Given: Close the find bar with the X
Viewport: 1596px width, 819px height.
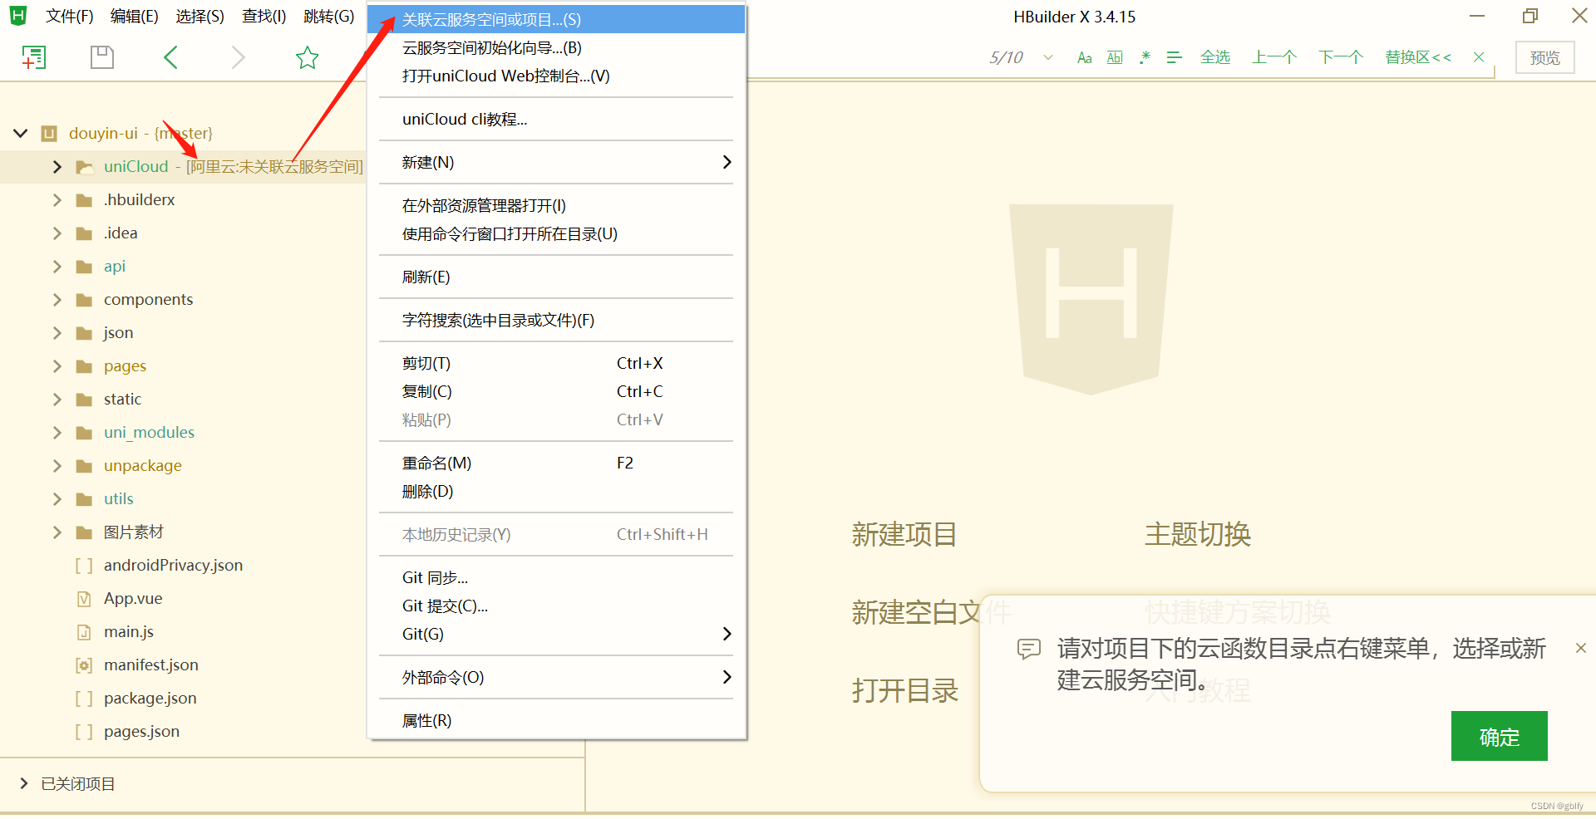Looking at the screenshot, I should [x=1479, y=57].
